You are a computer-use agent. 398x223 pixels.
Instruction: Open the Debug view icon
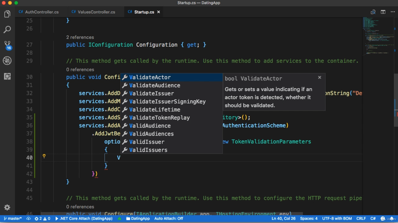pos(7,60)
